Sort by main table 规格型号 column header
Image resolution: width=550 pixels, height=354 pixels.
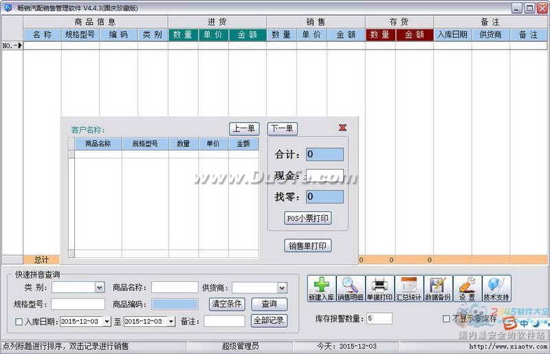point(80,34)
